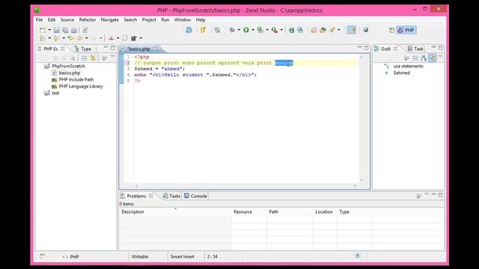Click the green Run button icon
The height and width of the screenshot is (269, 479).
[246, 30]
